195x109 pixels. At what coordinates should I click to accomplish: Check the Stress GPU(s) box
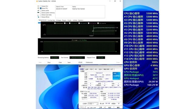[x=41, y=17]
